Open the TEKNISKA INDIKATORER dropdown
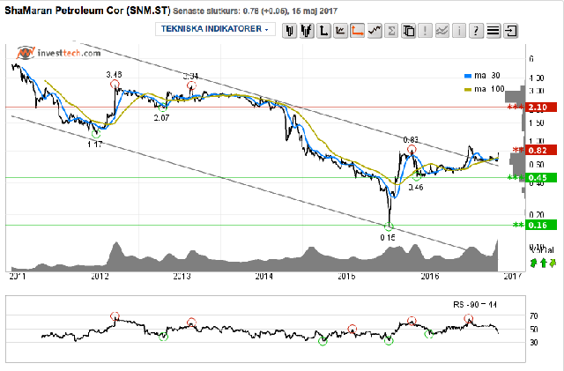Viewport: 564px width, 371px height. [x=215, y=29]
